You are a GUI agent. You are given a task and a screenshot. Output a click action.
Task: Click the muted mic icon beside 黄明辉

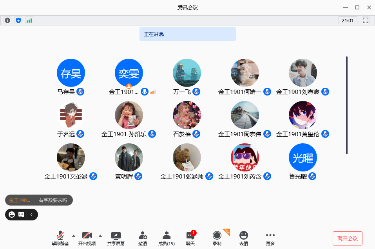coord(138,176)
